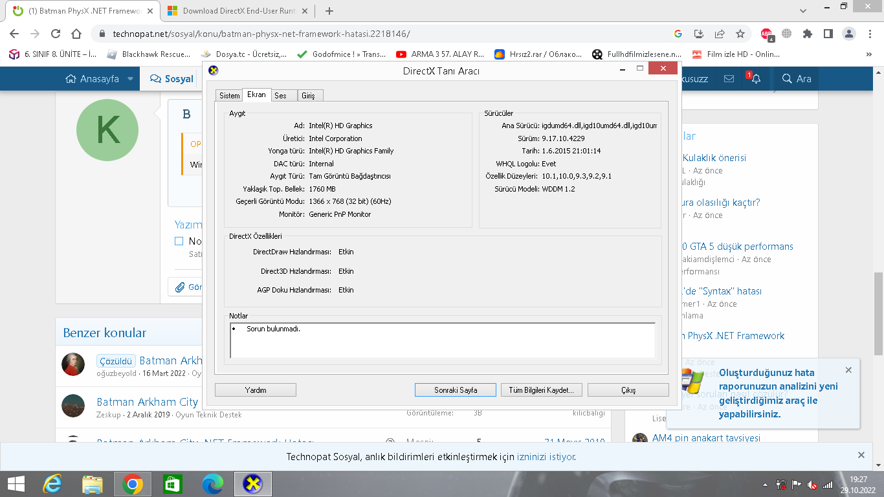884x497 pixels.
Task: Open the forum inbox envelope icon
Action: pyautogui.click(x=729, y=79)
